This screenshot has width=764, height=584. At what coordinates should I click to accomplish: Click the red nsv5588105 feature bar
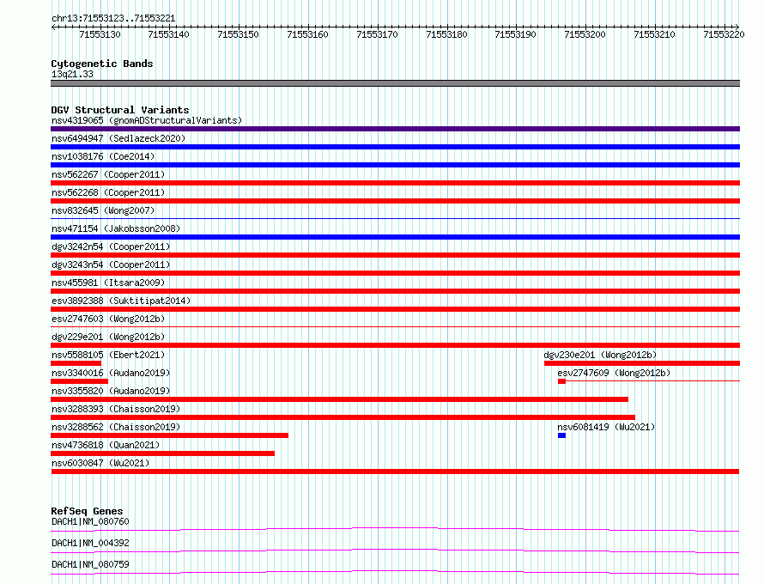pos(76,363)
